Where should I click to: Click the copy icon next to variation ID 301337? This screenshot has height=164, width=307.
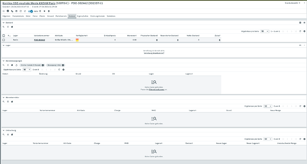click(x=101, y=3)
